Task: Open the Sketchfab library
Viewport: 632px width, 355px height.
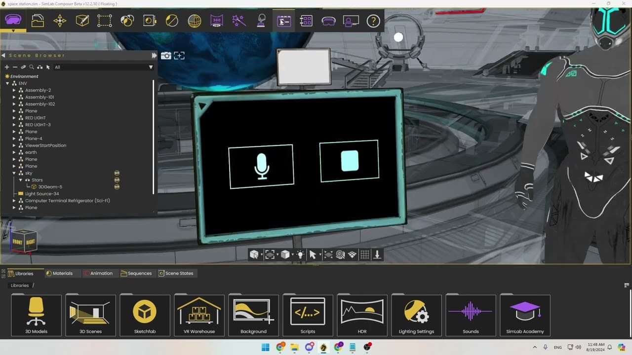Action: tap(145, 315)
